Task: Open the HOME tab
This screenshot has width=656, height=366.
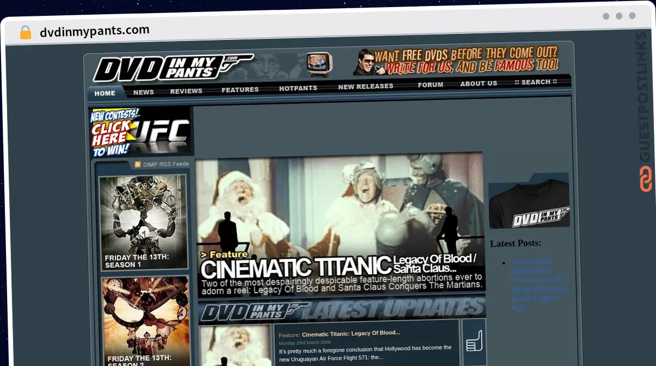Action: [x=105, y=93]
